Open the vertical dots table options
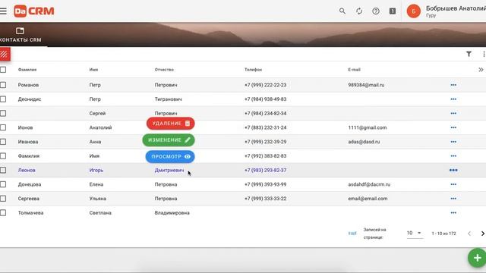486x273 pixels. pyautogui.click(x=484, y=54)
